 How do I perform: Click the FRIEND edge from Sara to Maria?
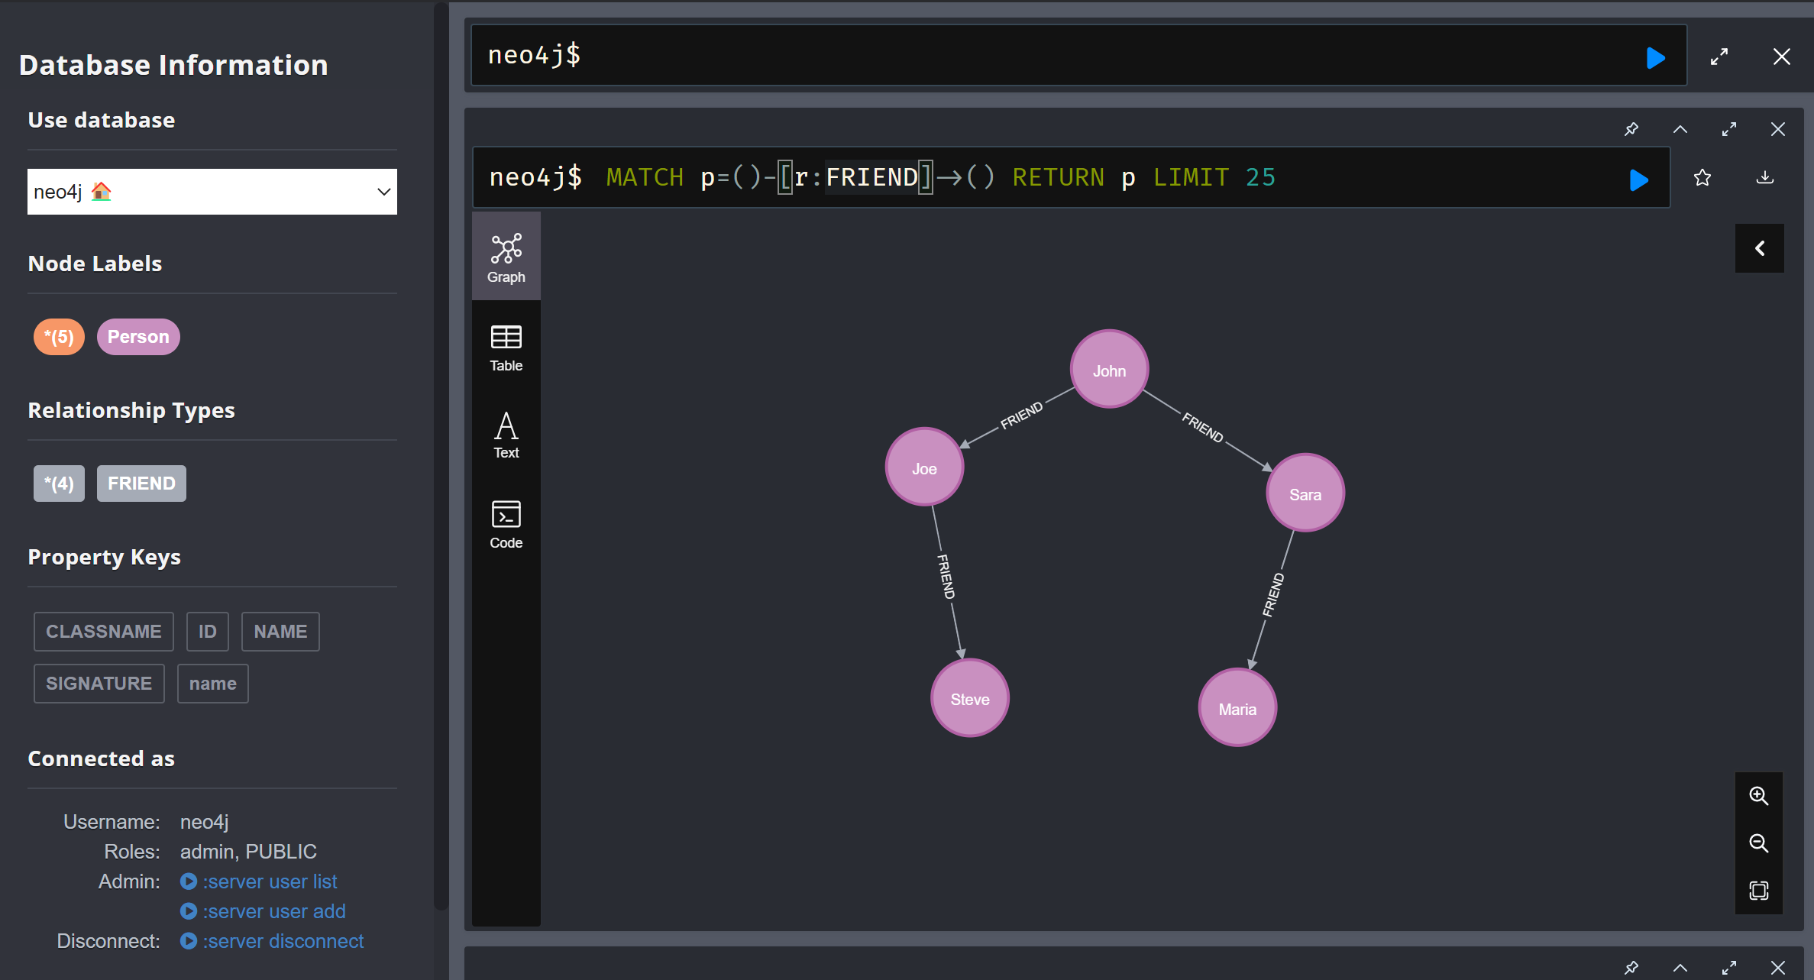click(1273, 594)
